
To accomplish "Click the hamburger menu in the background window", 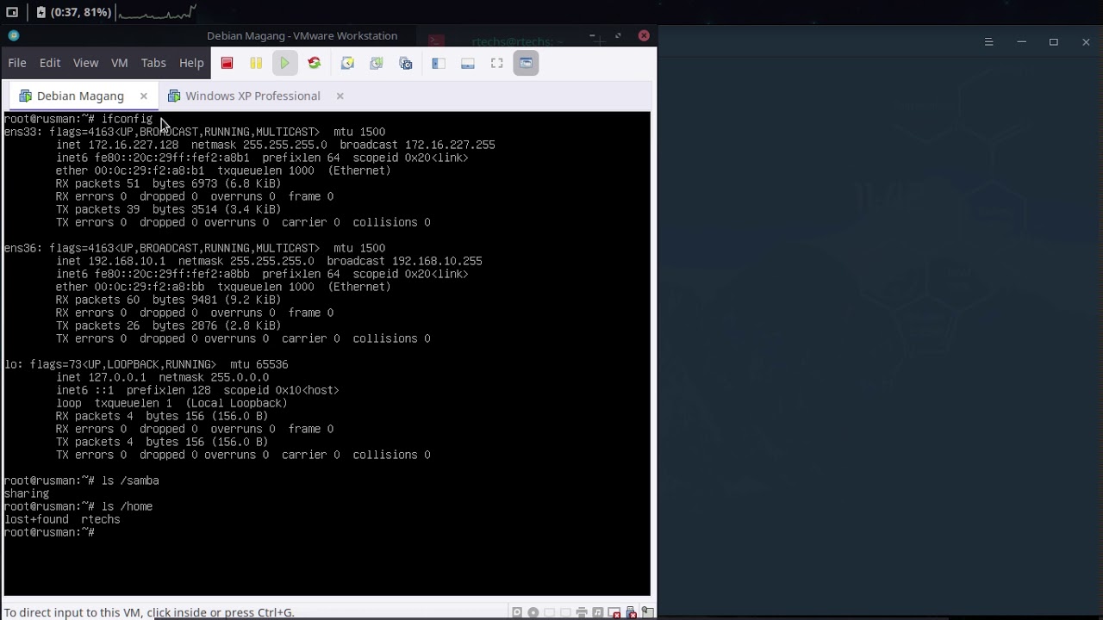I will 988,42.
